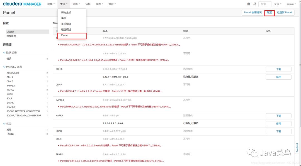Click version text 1.7.2-5.5.0.ACCUMULO5.5.0.p0.8
The height and width of the screenshot is (166, 301).
(x=120, y=38)
